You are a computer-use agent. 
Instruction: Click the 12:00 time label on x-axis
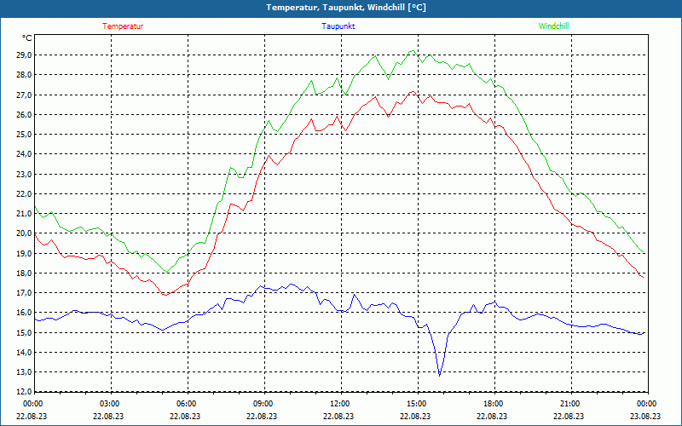(339, 404)
